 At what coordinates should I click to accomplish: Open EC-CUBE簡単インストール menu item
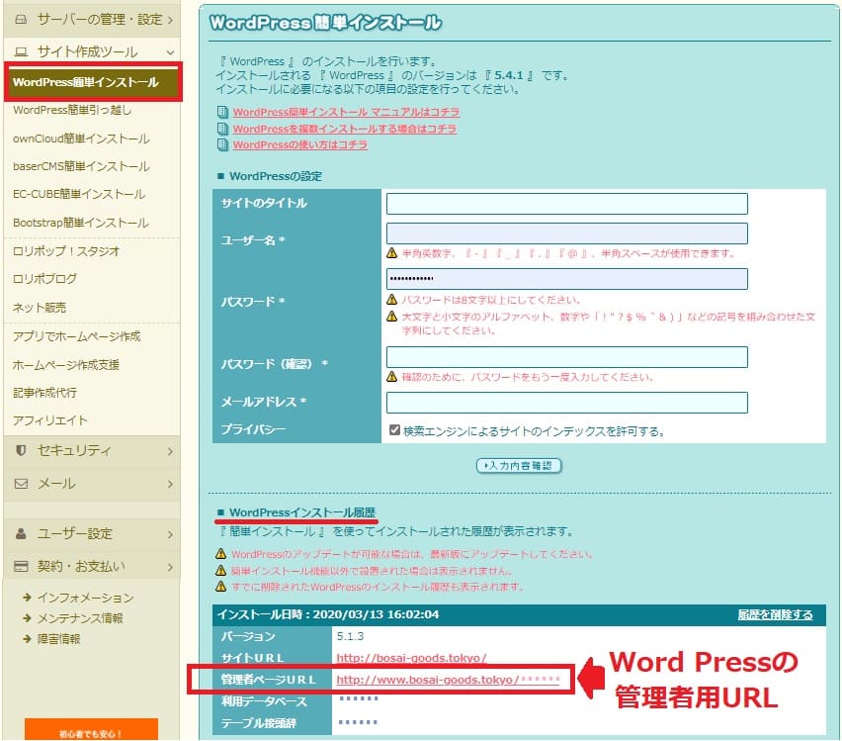pyautogui.click(x=79, y=194)
